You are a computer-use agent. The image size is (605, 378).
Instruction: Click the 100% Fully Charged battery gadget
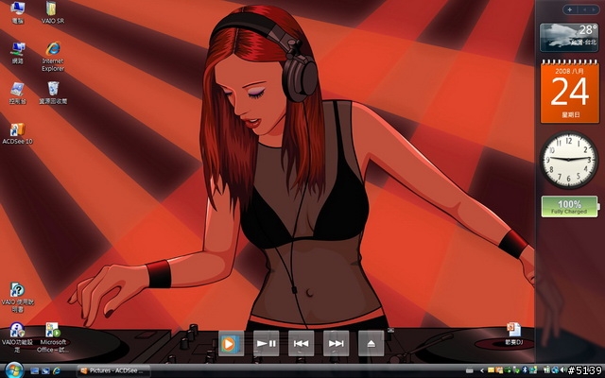(570, 207)
